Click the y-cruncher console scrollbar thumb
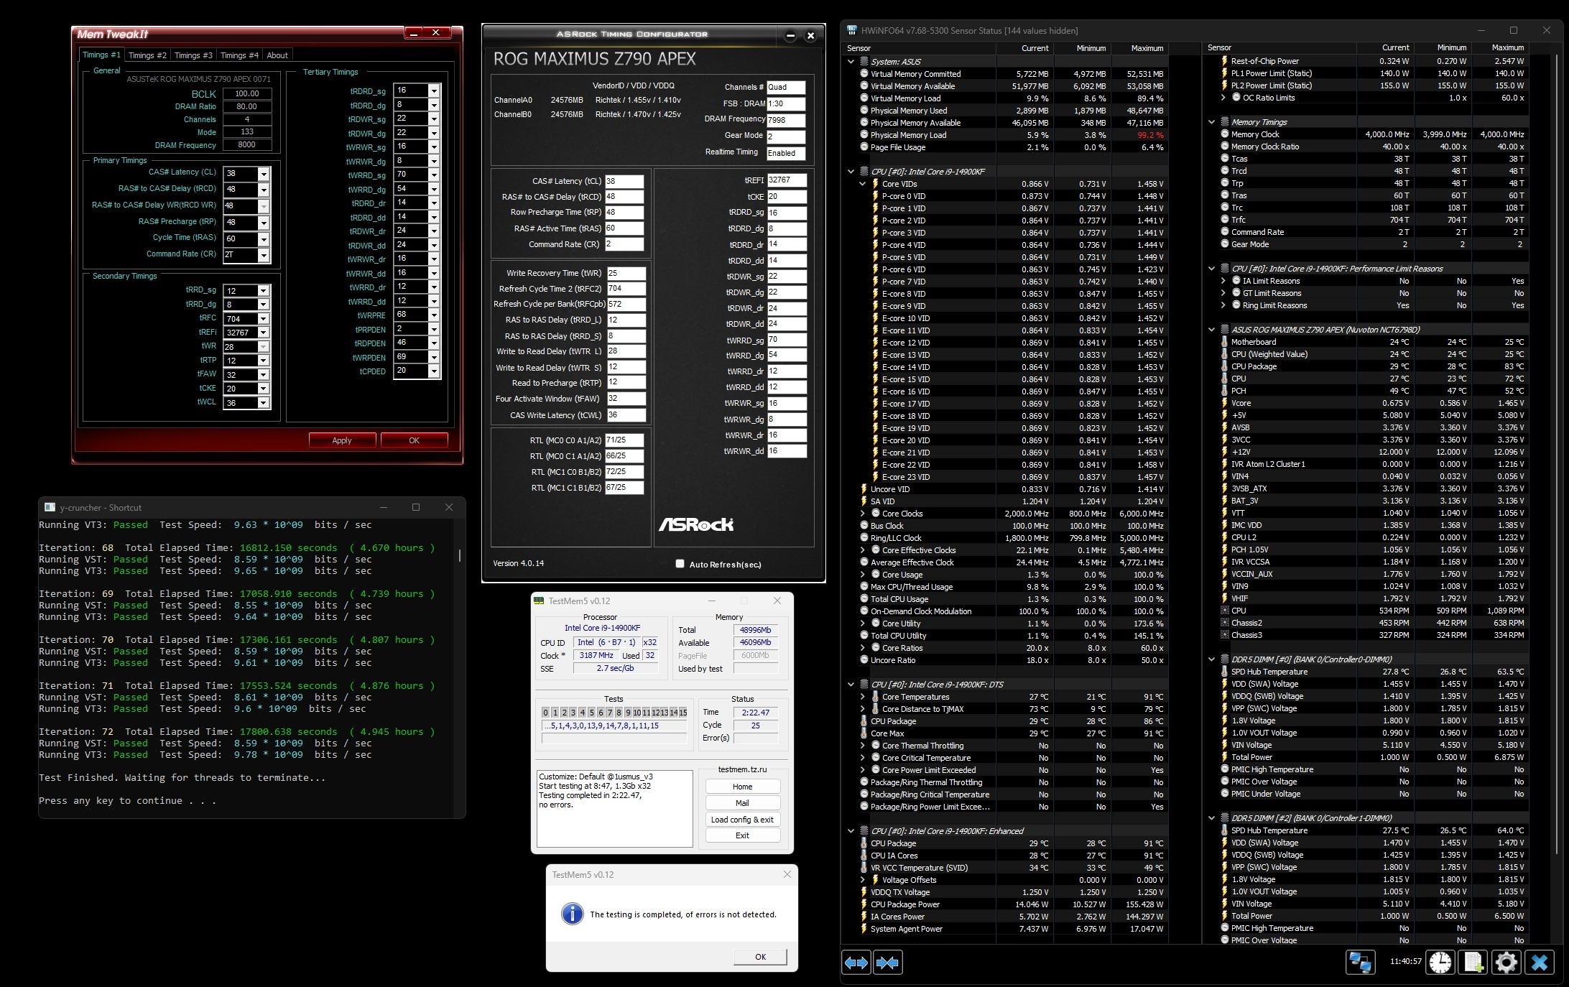Screen dimensions: 1569x987 pyautogui.click(x=459, y=555)
